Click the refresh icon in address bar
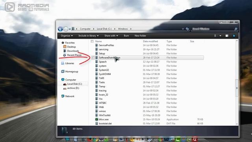The height and width of the screenshot is (142, 252). point(187,29)
